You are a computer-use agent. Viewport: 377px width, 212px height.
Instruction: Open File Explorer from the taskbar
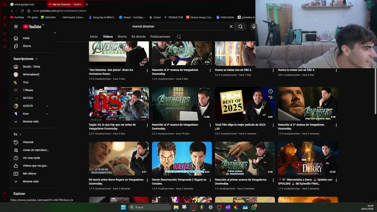pyautogui.click(x=176, y=207)
